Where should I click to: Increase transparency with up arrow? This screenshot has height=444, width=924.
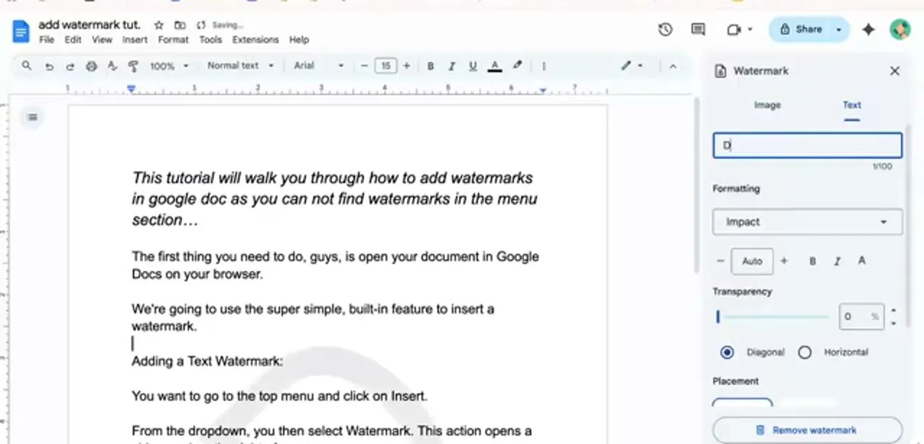(894, 311)
